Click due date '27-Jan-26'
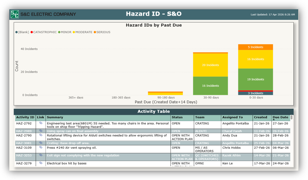 [x=280, y=123]
